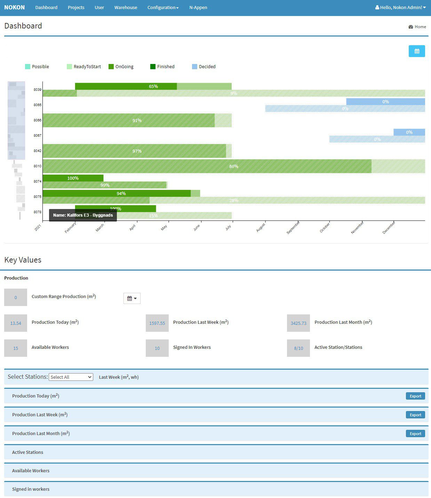Export Production Last Month data
This screenshot has width=431, height=498.
point(415,434)
